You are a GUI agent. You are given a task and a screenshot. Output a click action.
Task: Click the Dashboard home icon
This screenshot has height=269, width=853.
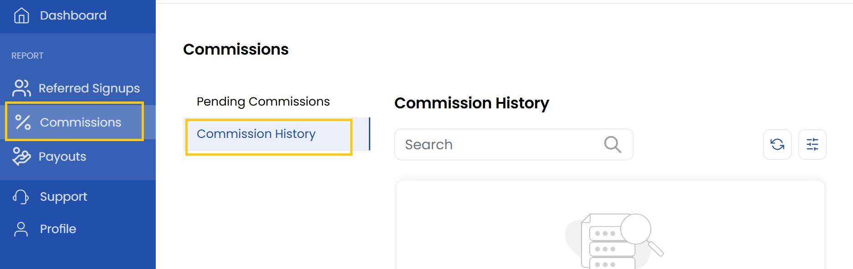(21, 15)
